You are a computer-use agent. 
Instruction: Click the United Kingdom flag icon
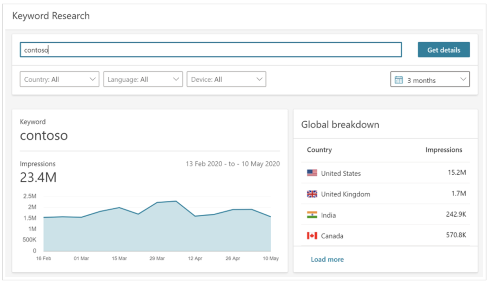pos(312,194)
